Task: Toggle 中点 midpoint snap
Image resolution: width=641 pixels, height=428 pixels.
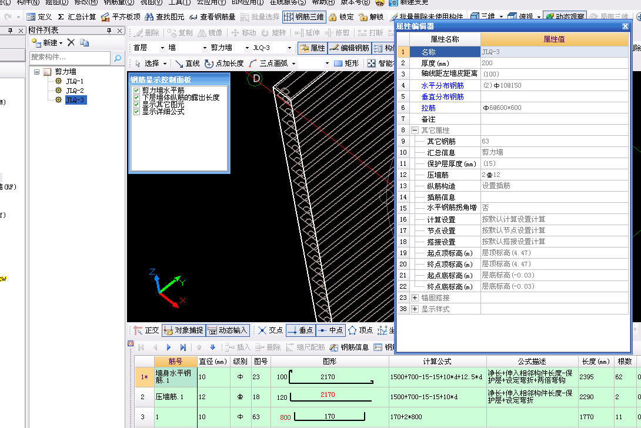Action: click(x=330, y=330)
